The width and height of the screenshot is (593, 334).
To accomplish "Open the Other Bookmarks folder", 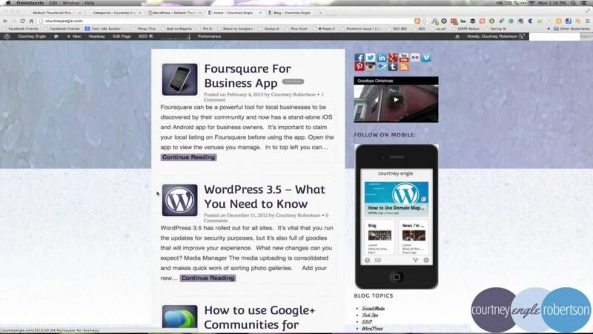I will [x=572, y=28].
